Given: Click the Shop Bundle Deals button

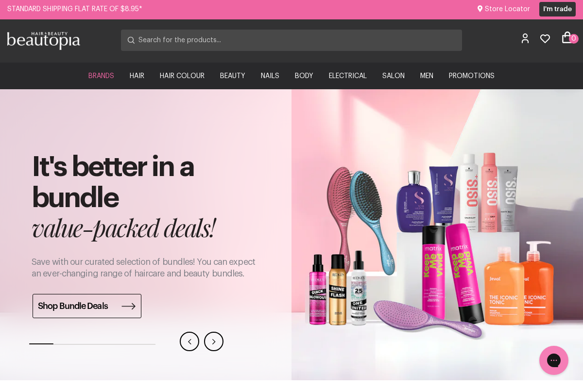Looking at the screenshot, I should click(87, 306).
